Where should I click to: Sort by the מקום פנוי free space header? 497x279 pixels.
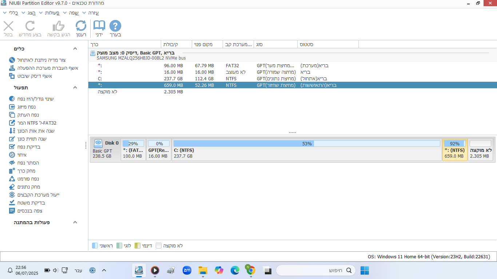(x=207, y=44)
